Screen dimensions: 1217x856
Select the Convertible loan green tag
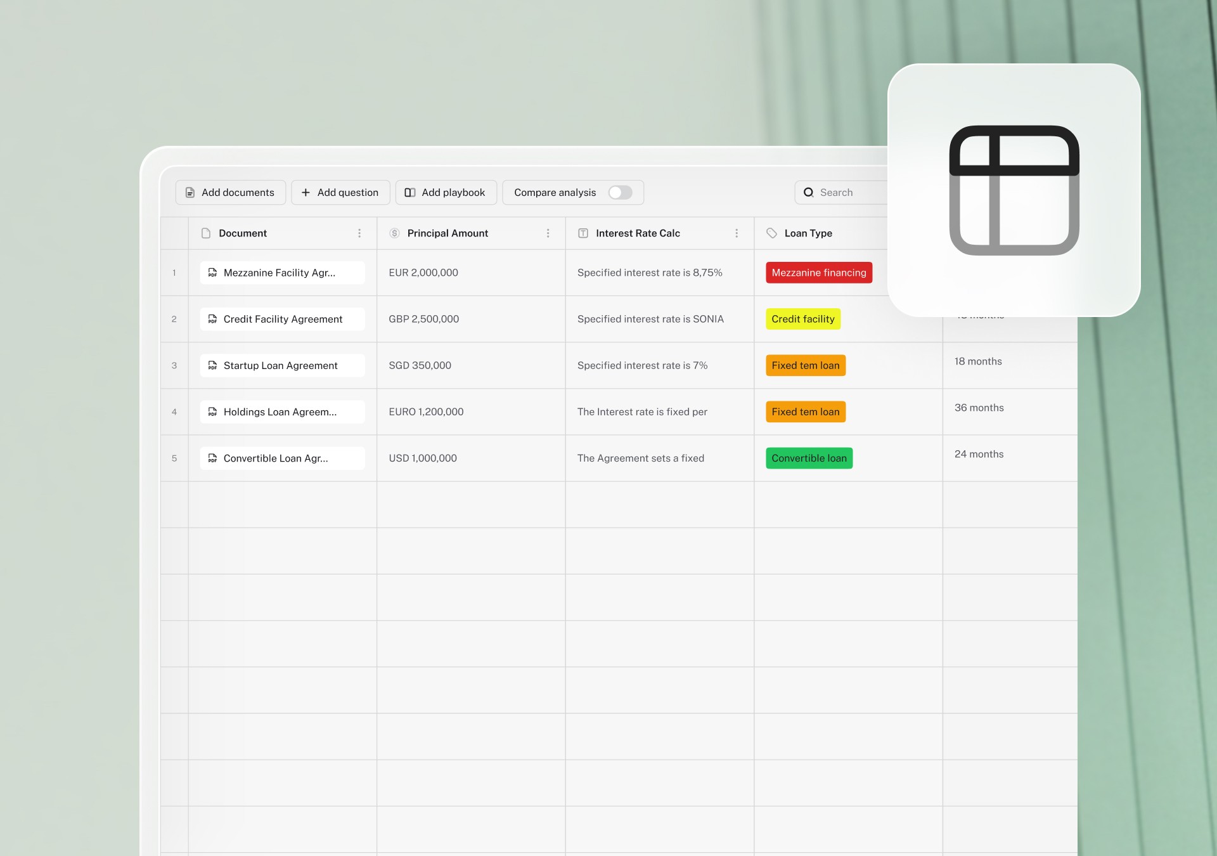[809, 458]
